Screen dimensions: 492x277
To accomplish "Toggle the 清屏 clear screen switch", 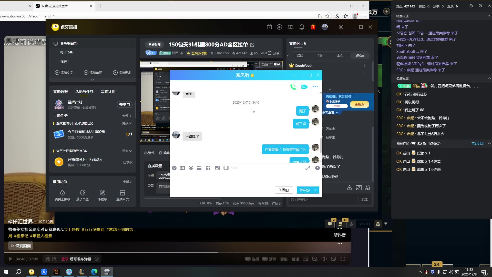I will click(x=265, y=259).
